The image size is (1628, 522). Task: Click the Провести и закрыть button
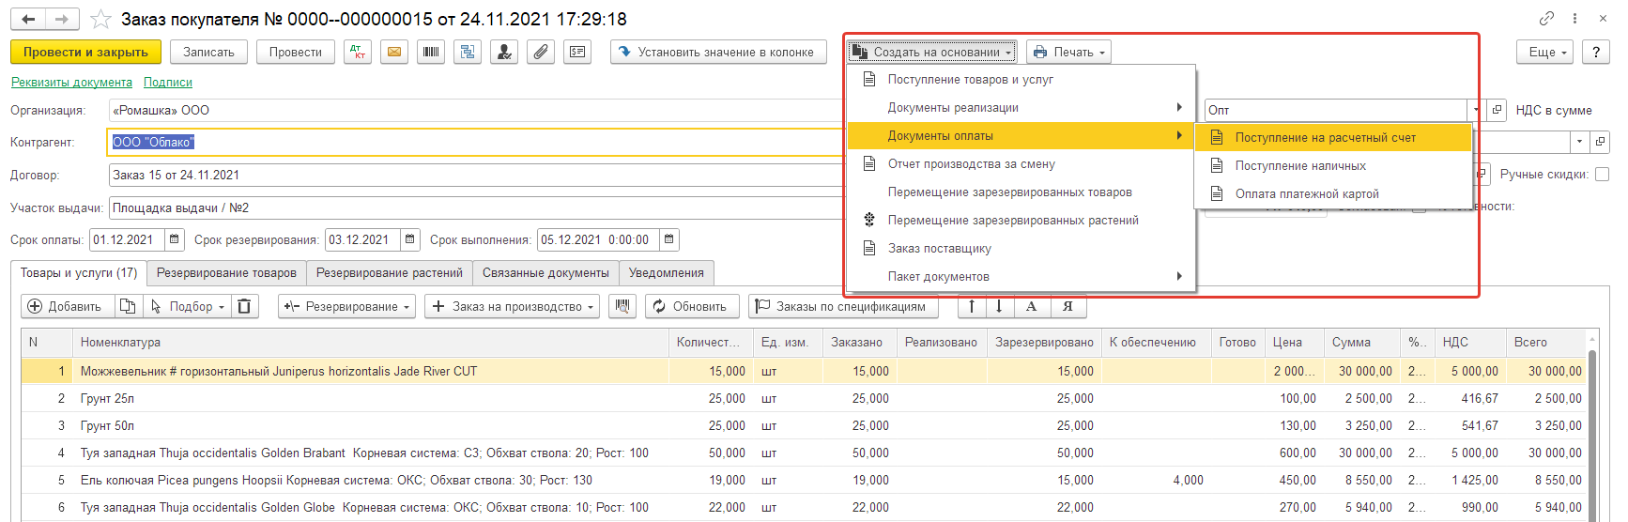[x=85, y=53]
